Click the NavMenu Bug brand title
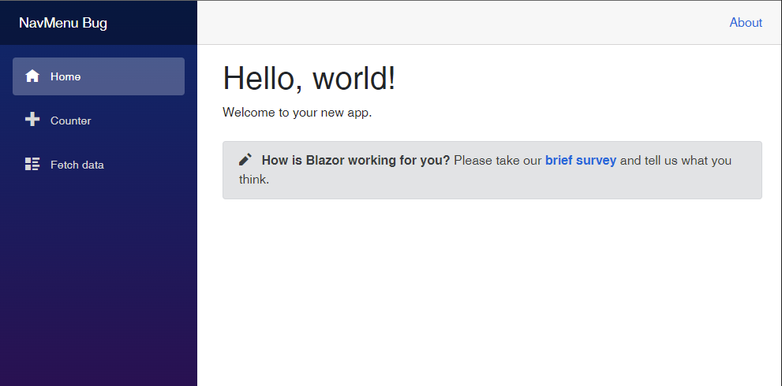 pos(63,23)
